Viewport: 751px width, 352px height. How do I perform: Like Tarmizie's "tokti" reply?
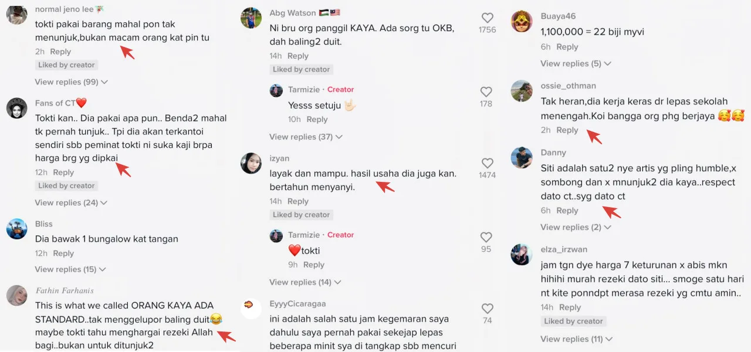click(486, 238)
